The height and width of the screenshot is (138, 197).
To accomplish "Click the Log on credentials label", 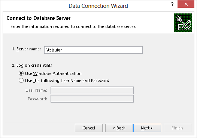I will [32, 65].
